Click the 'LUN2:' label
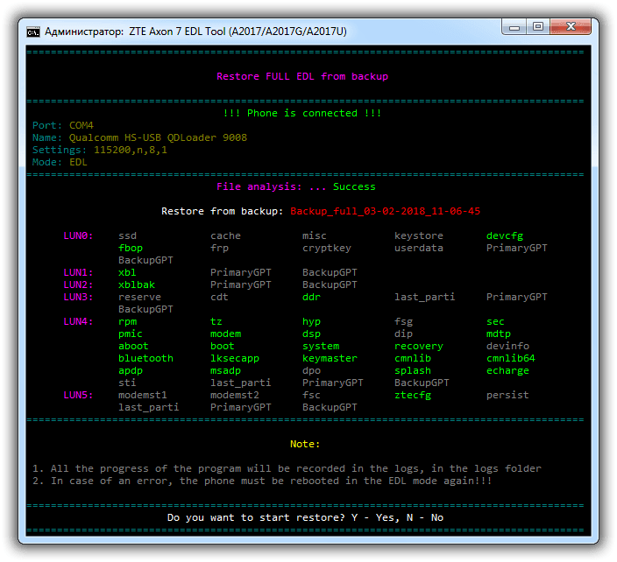Viewport: 617px width, 562px height. pos(78,285)
